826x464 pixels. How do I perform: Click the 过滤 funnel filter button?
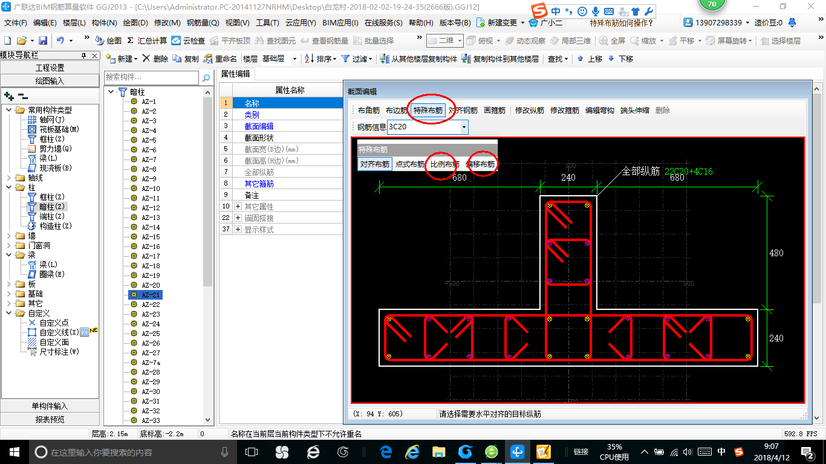click(356, 59)
